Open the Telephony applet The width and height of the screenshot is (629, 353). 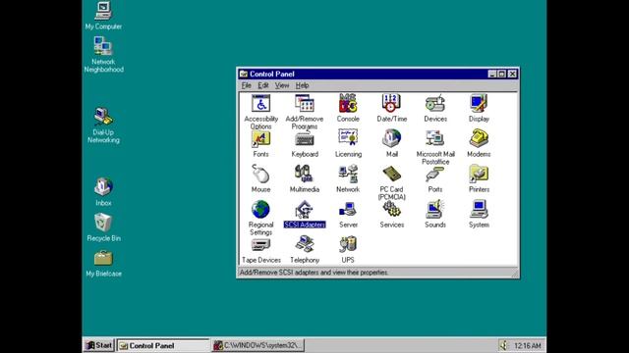click(x=305, y=244)
